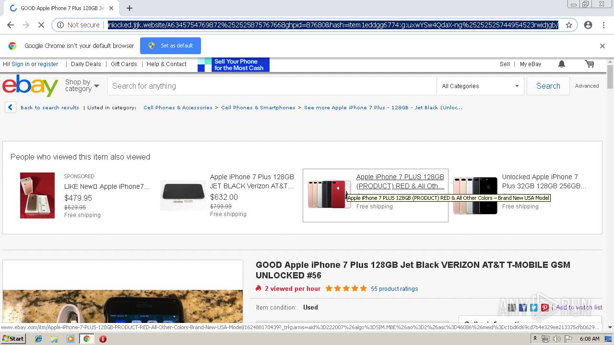This screenshot has height=345, width=614.
Task: Click the back arrow to search results
Action: tap(11, 108)
